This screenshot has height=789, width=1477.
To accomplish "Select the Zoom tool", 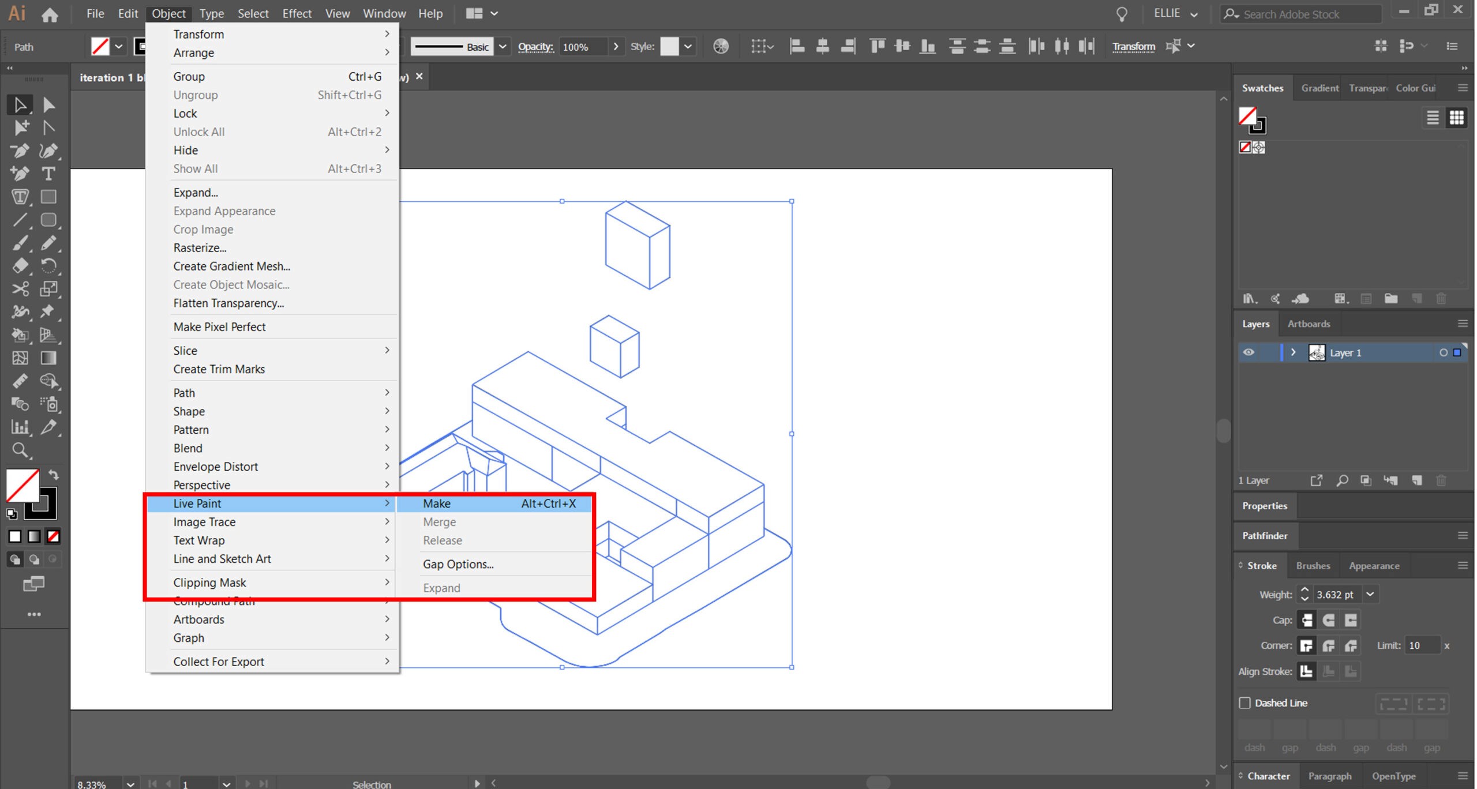I will pyautogui.click(x=20, y=450).
